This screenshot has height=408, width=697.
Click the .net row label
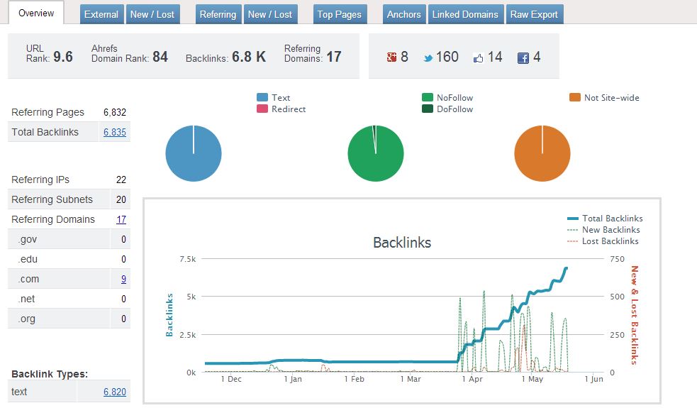[27, 299]
